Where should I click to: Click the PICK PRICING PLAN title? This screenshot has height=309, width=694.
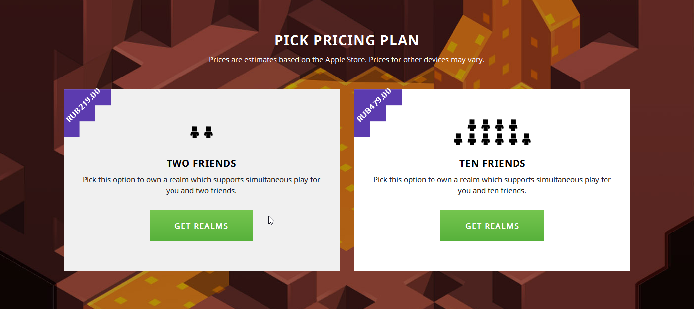(x=347, y=40)
